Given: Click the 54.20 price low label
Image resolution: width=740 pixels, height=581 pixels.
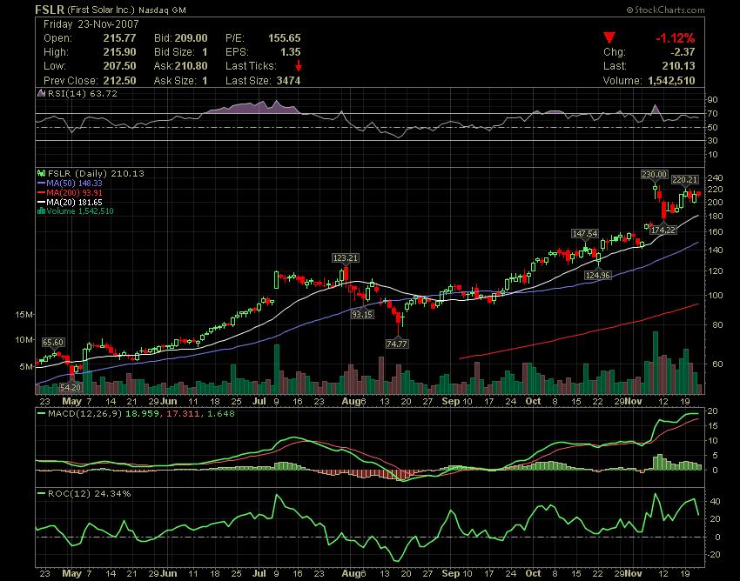Looking at the screenshot, I should click(71, 388).
